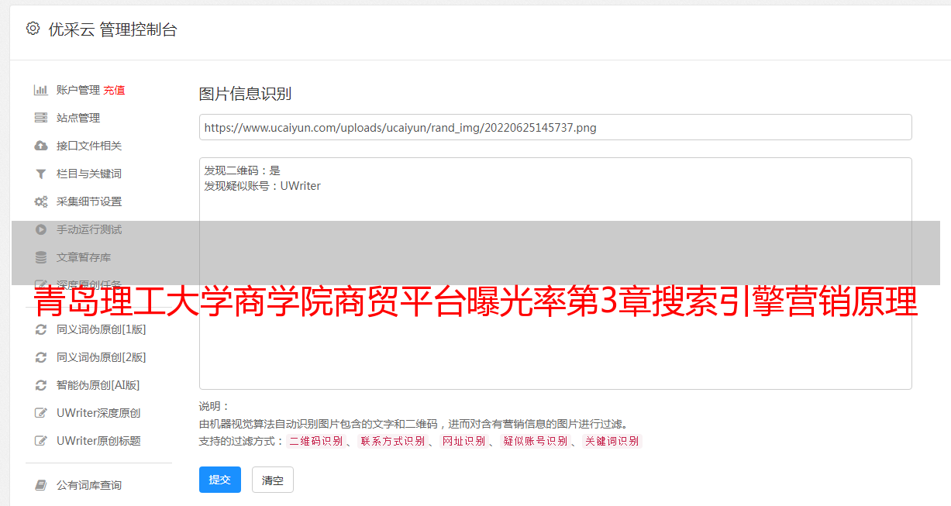951x506 pixels.
Task: Go to UWriter深度原创
Action: click(98, 413)
